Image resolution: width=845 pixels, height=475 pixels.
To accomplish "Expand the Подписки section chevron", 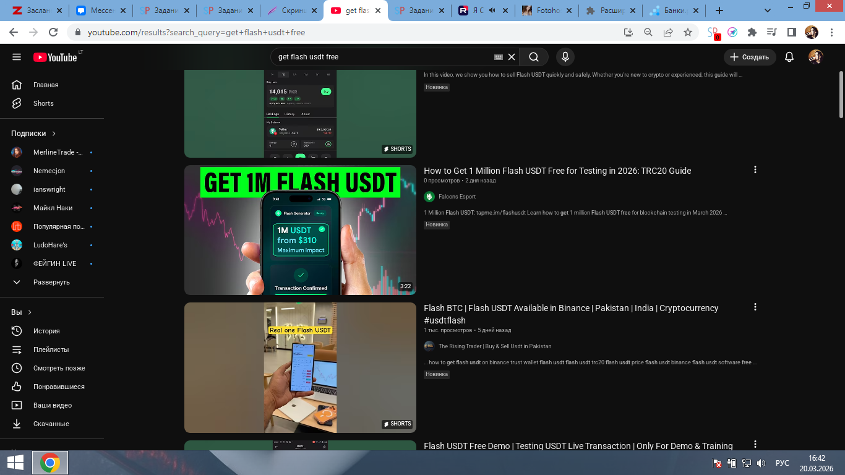I will point(54,134).
